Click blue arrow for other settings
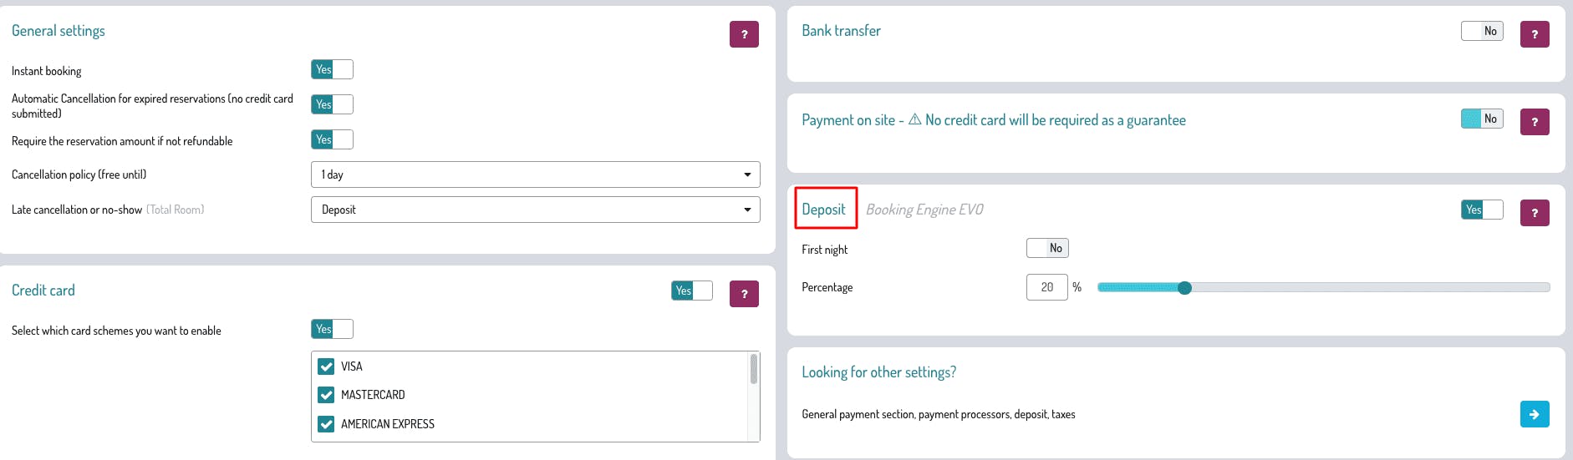Viewport: 1573px width, 460px height. (1534, 414)
